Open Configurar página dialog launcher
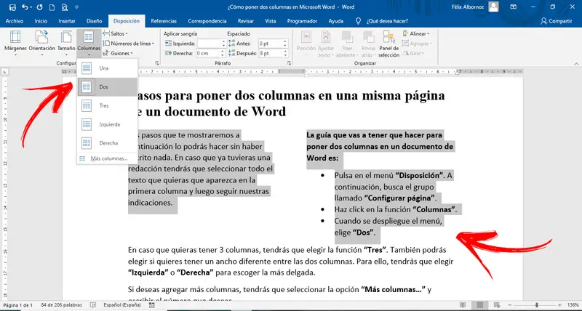 [157, 63]
